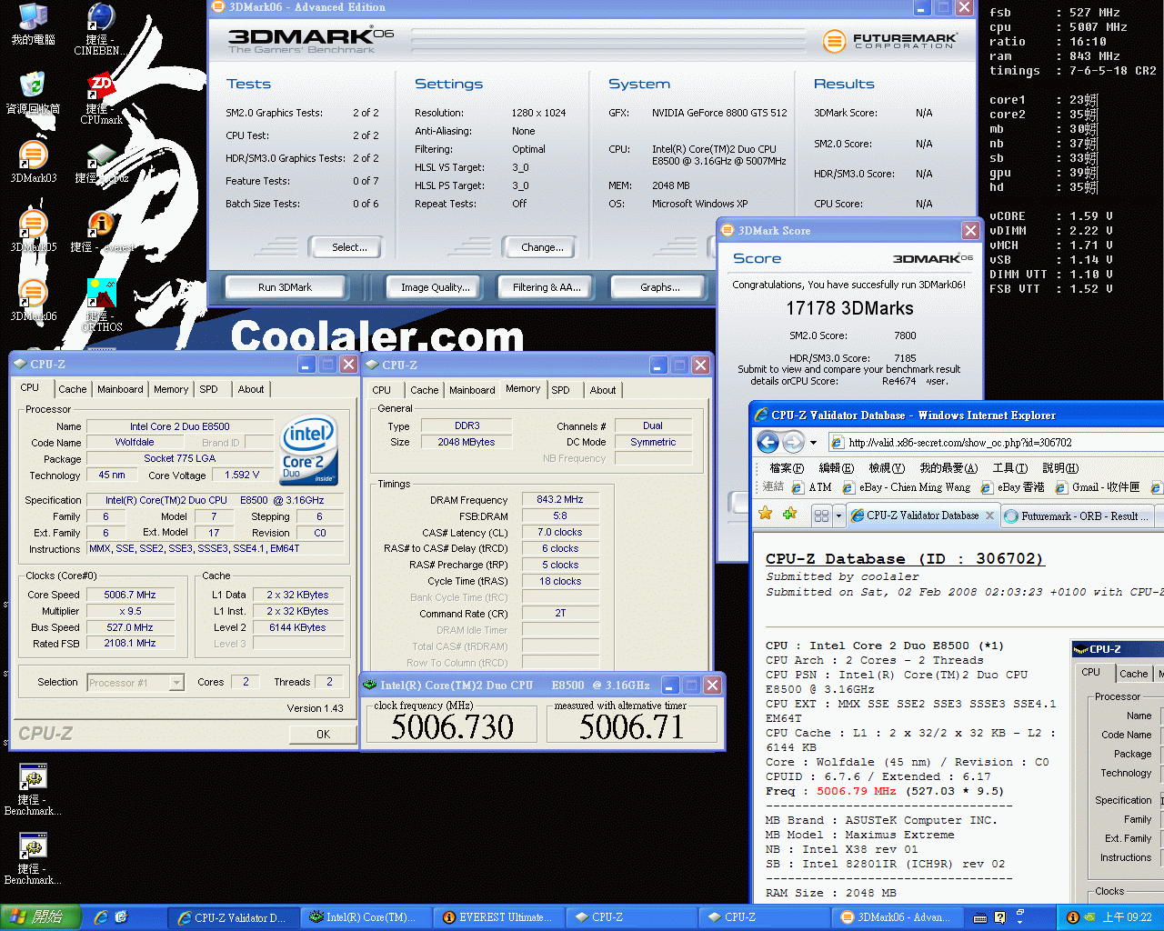Launch the Everest desktop shortcut
Viewport: 1164px width, 931px height.
(100, 230)
